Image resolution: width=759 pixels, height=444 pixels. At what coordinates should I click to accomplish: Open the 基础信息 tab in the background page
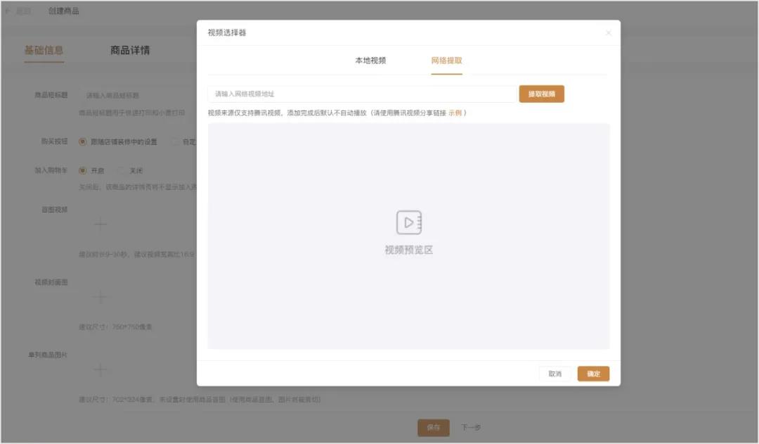(x=44, y=51)
